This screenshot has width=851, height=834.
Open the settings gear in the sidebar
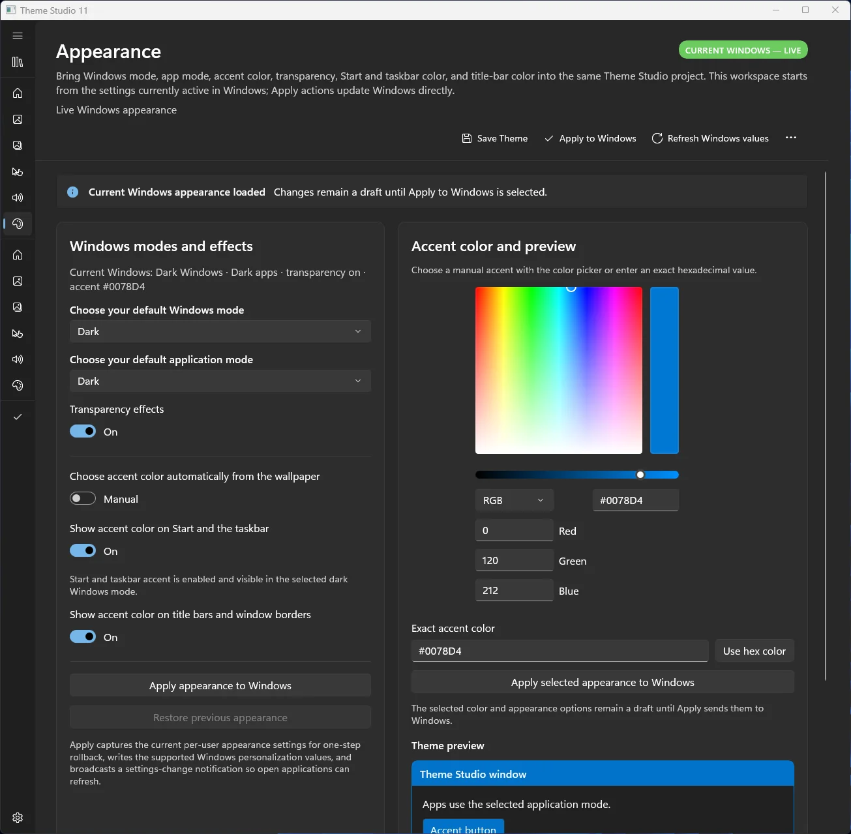click(18, 818)
